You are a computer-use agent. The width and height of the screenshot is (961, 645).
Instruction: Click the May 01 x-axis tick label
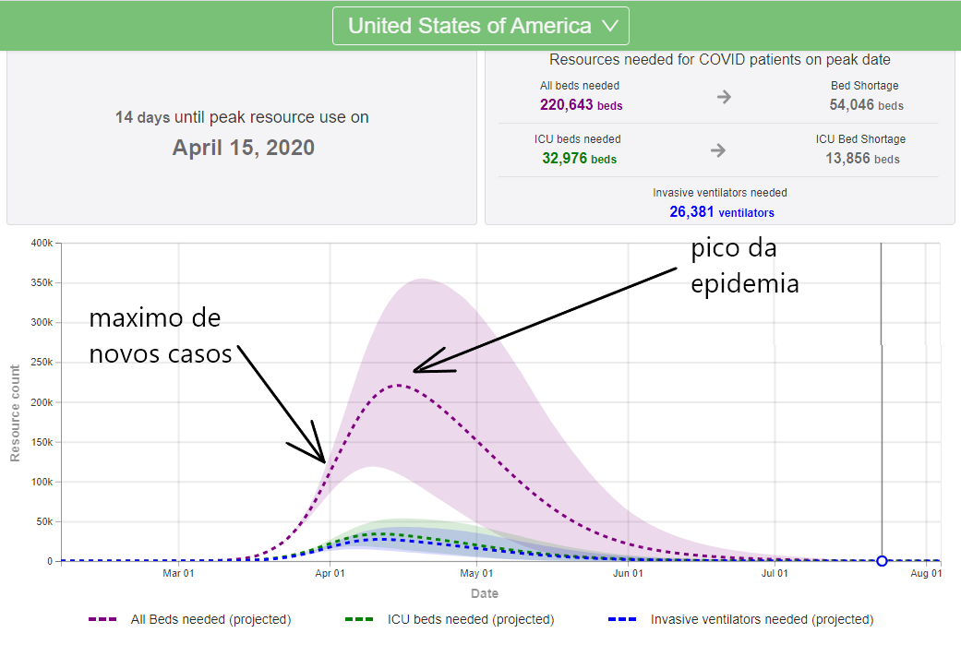pos(476,573)
